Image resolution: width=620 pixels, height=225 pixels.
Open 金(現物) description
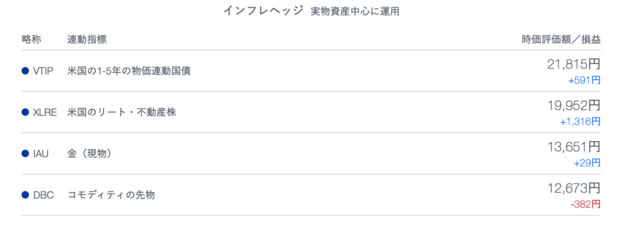[x=90, y=154]
